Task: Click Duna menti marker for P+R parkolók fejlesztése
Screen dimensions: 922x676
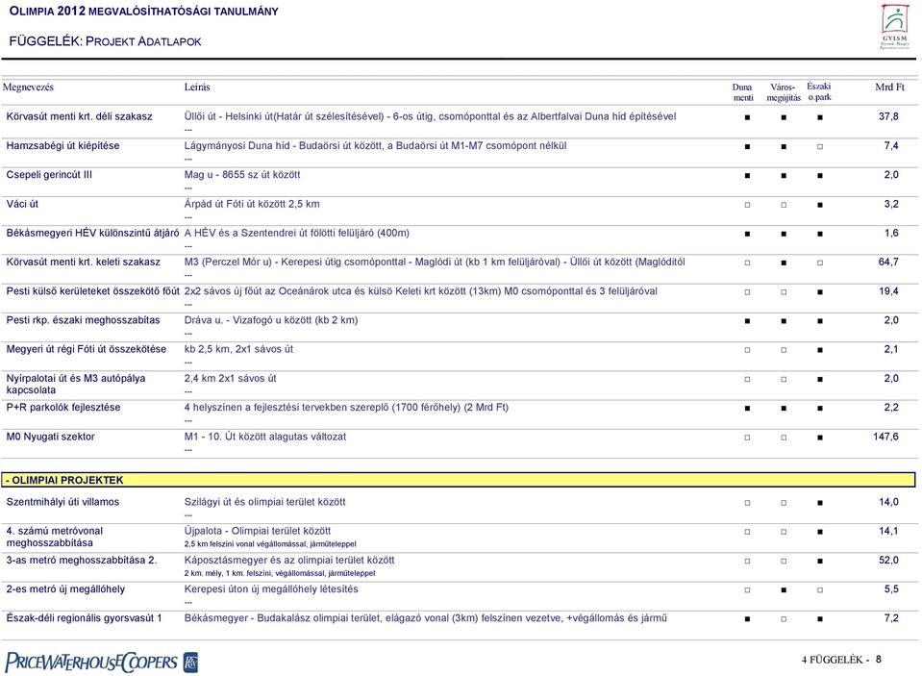Action: click(x=747, y=409)
